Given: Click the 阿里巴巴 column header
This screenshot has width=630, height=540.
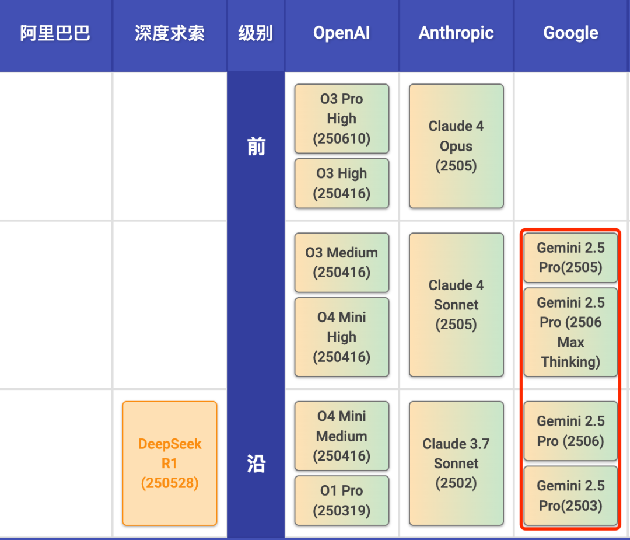Looking at the screenshot, I should 55,33.
